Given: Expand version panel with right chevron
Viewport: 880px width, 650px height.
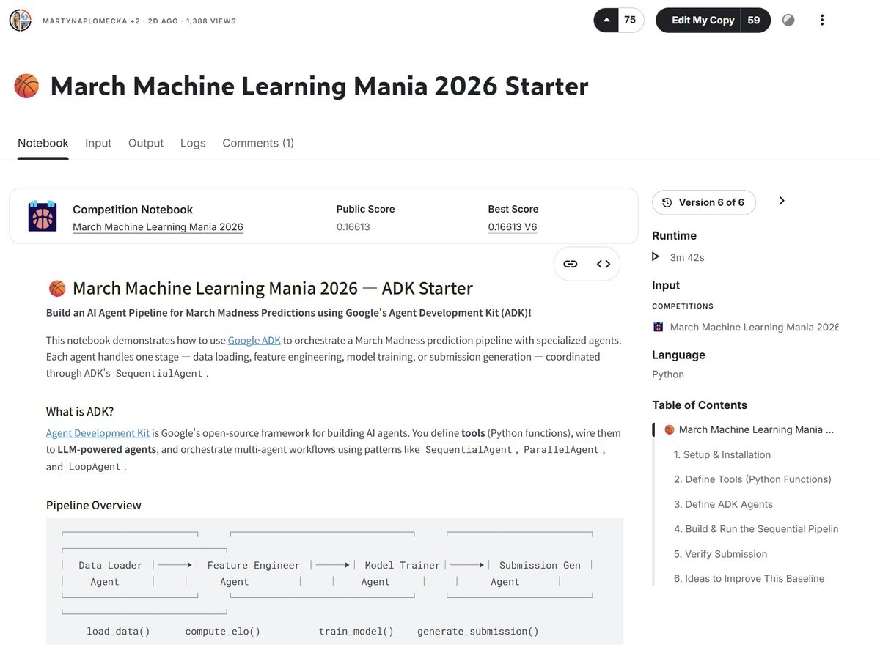Looking at the screenshot, I should [782, 201].
